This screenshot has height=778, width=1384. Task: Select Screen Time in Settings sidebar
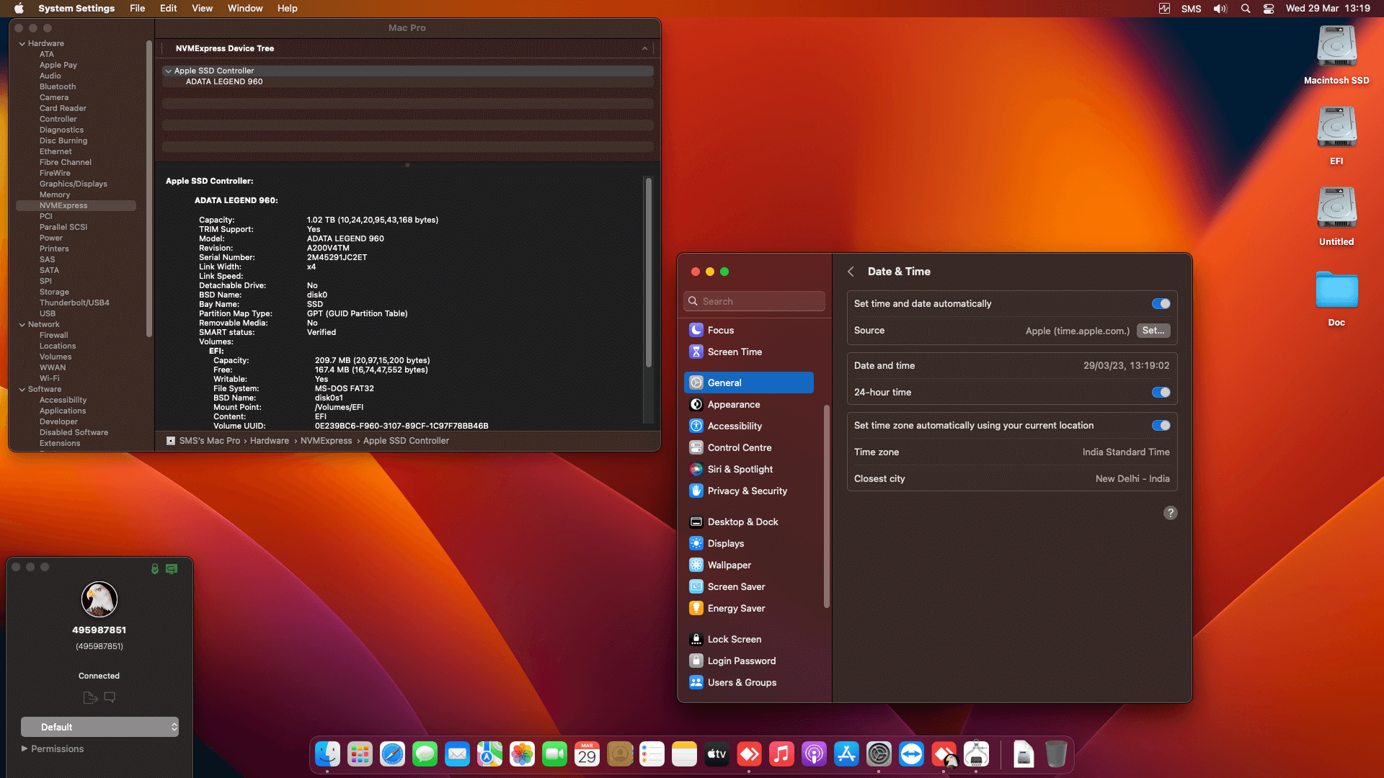[x=749, y=352]
